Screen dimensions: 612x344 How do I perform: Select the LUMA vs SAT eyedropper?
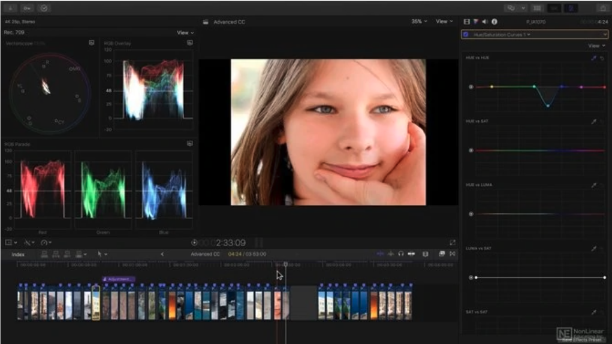click(x=593, y=249)
